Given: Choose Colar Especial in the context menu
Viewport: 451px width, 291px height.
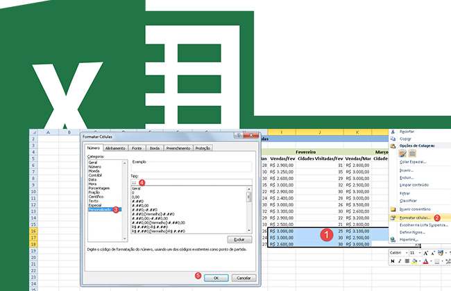Looking at the screenshot, I should [x=413, y=162].
